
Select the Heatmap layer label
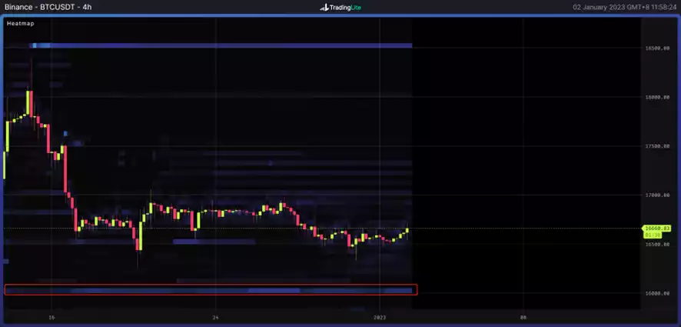[x=21, y=24]
